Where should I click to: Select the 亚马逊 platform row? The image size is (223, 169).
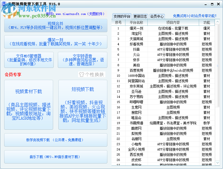tap(163, 91)
